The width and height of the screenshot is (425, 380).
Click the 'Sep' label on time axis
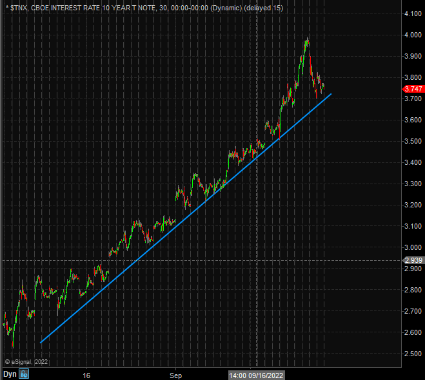[175, 375]
